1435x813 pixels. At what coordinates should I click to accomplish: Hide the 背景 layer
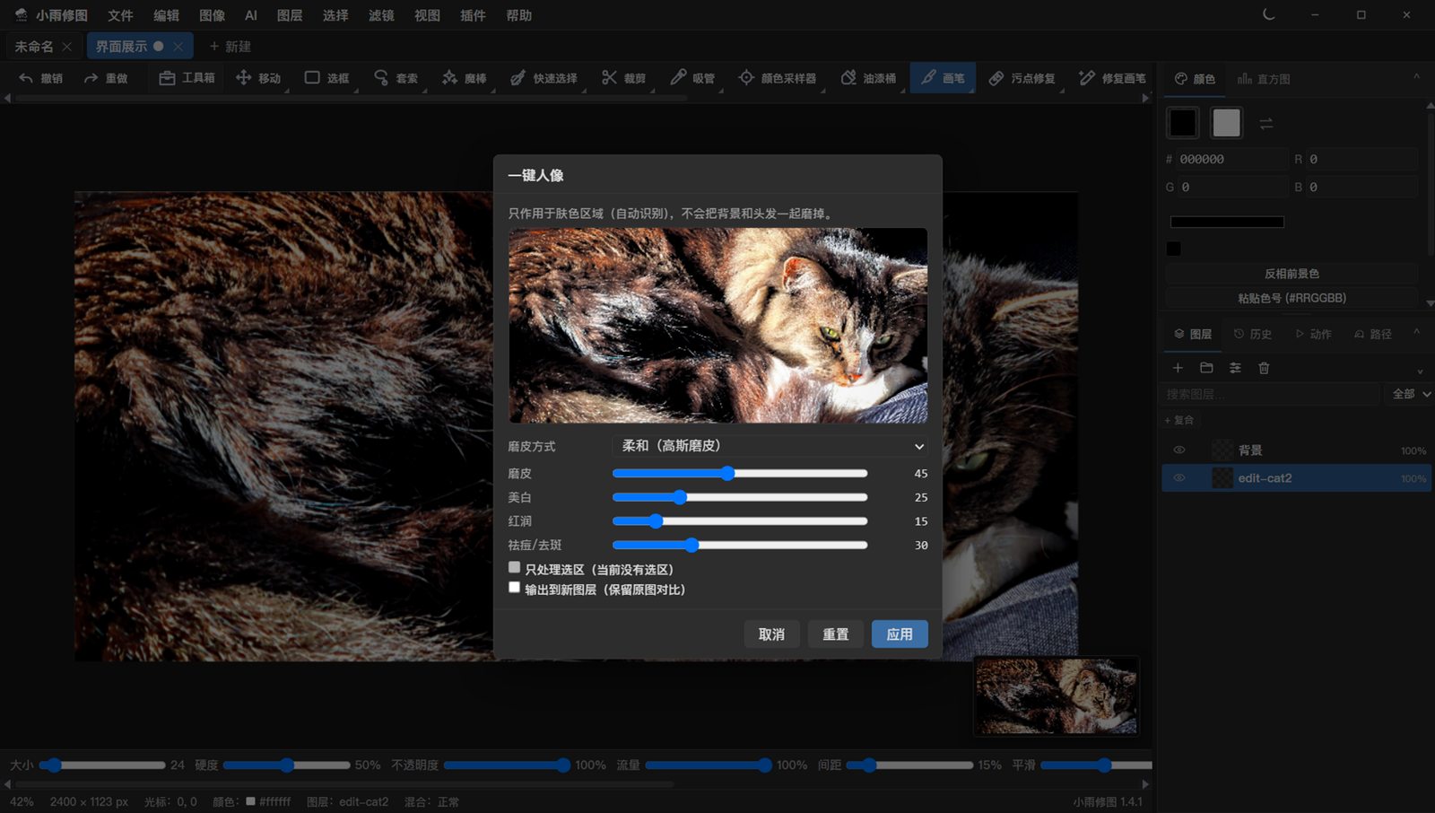coord(1179,450)
